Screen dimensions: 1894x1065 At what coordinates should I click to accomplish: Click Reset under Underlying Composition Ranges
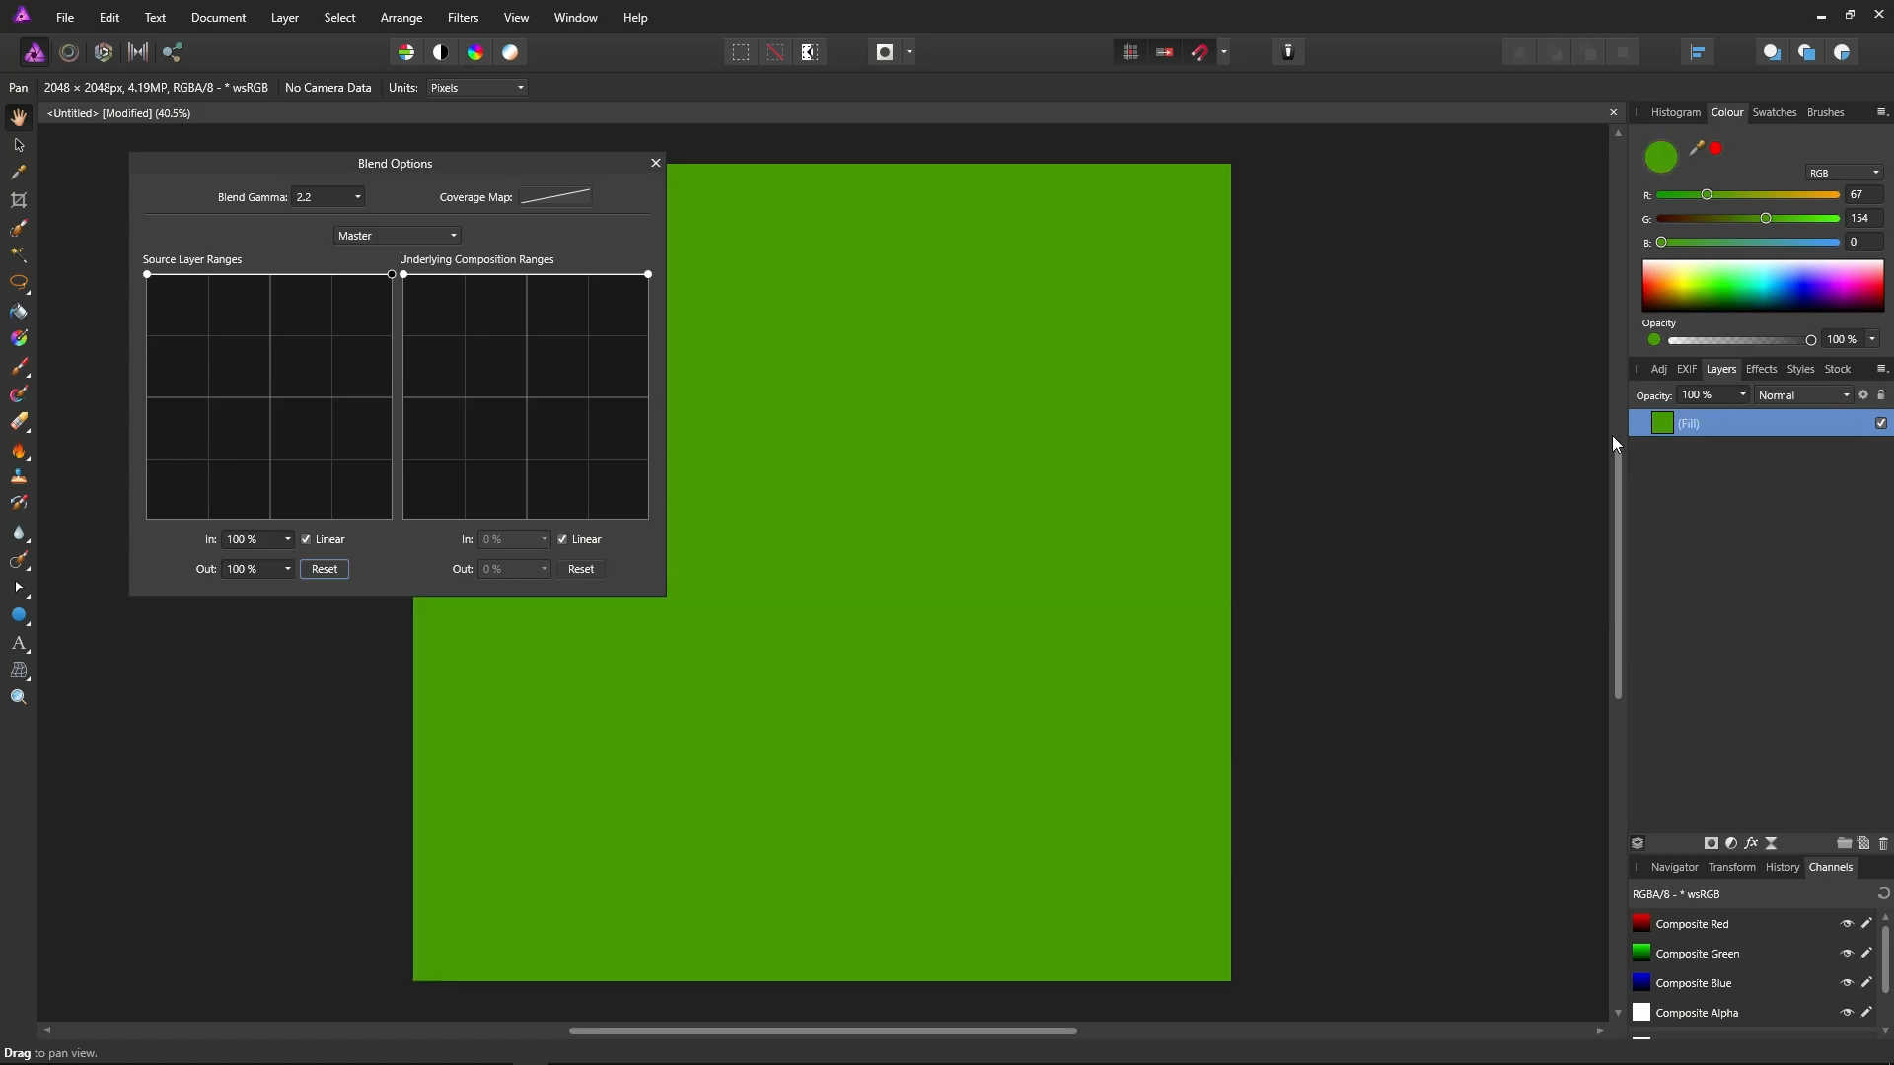click(581, 569)
